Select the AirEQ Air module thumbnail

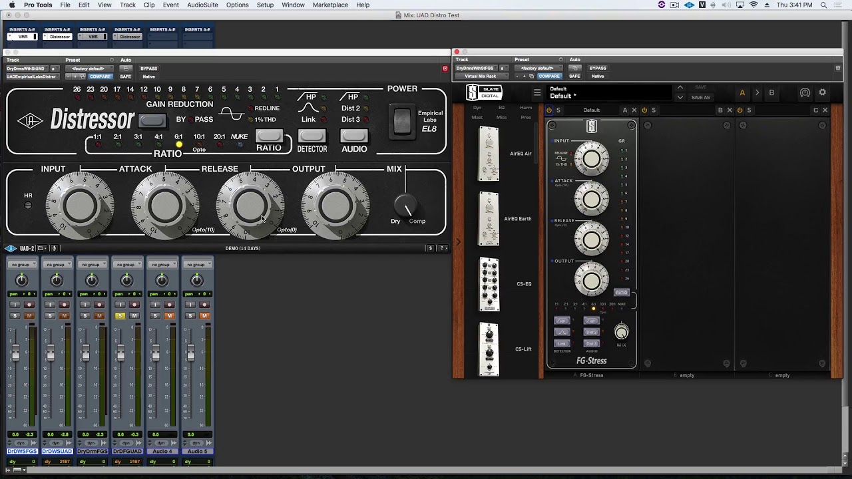pos(489,154)
